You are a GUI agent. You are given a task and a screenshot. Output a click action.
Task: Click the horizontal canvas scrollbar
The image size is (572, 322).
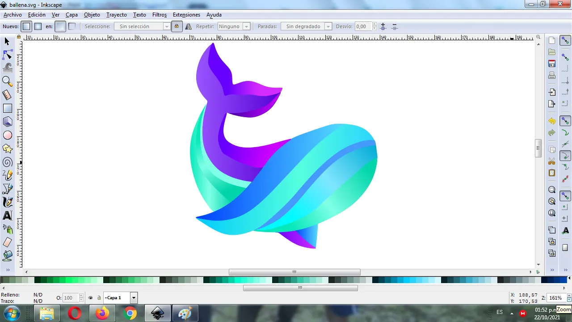point(294,272)
